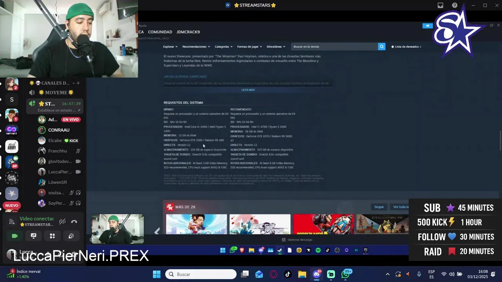Click Seguir button for 2K
Image resolution: width=502 pixels, height=282 pixels.
tap(379, 207)
